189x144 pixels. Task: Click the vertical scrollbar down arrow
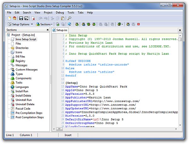180,125
